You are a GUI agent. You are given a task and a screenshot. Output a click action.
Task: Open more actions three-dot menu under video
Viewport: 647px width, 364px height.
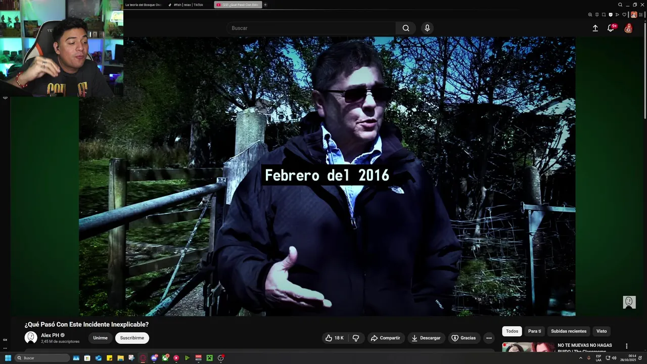click(x=489, y=338)
